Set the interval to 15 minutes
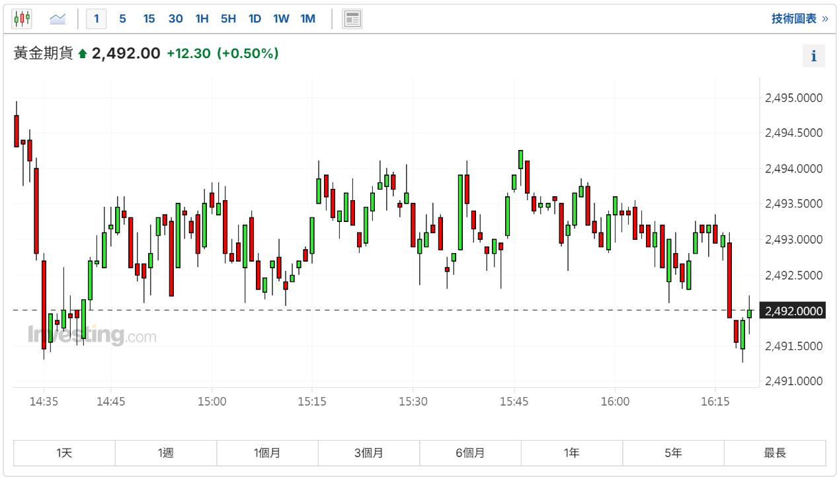Screen dimensions: 839x481 149,18
